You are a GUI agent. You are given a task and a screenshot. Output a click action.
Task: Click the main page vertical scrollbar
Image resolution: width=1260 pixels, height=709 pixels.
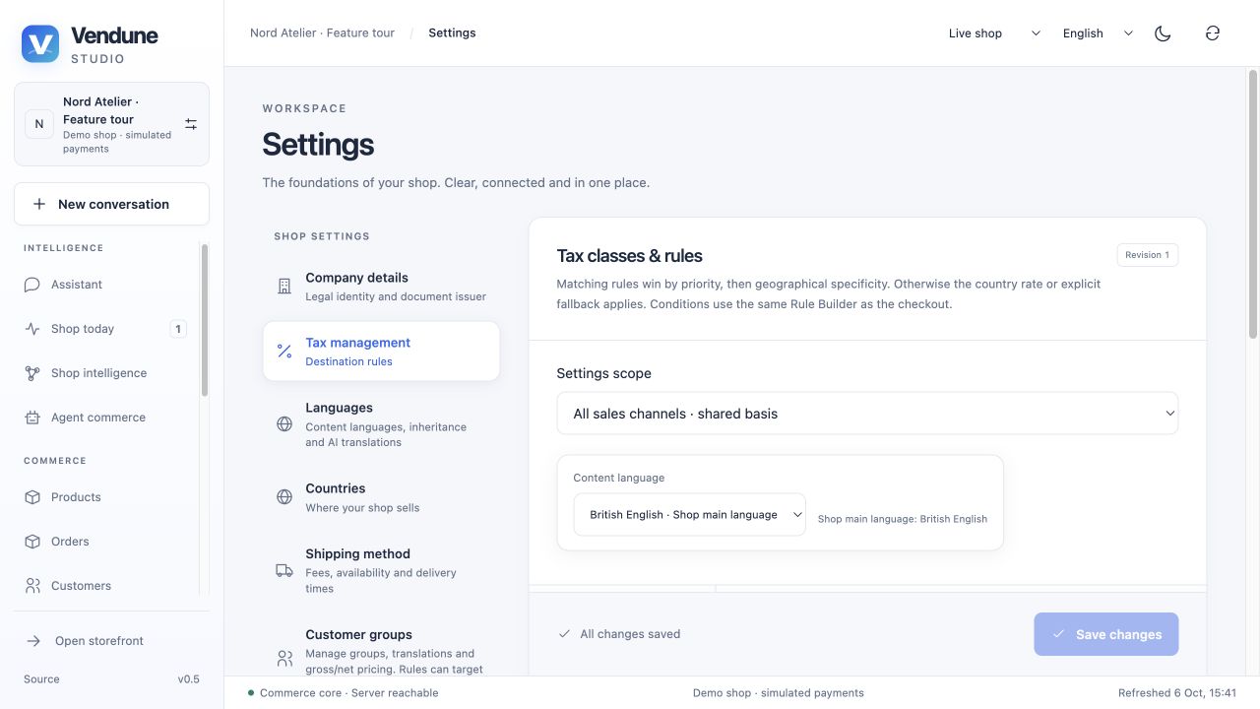click(x=1253, y=204)
